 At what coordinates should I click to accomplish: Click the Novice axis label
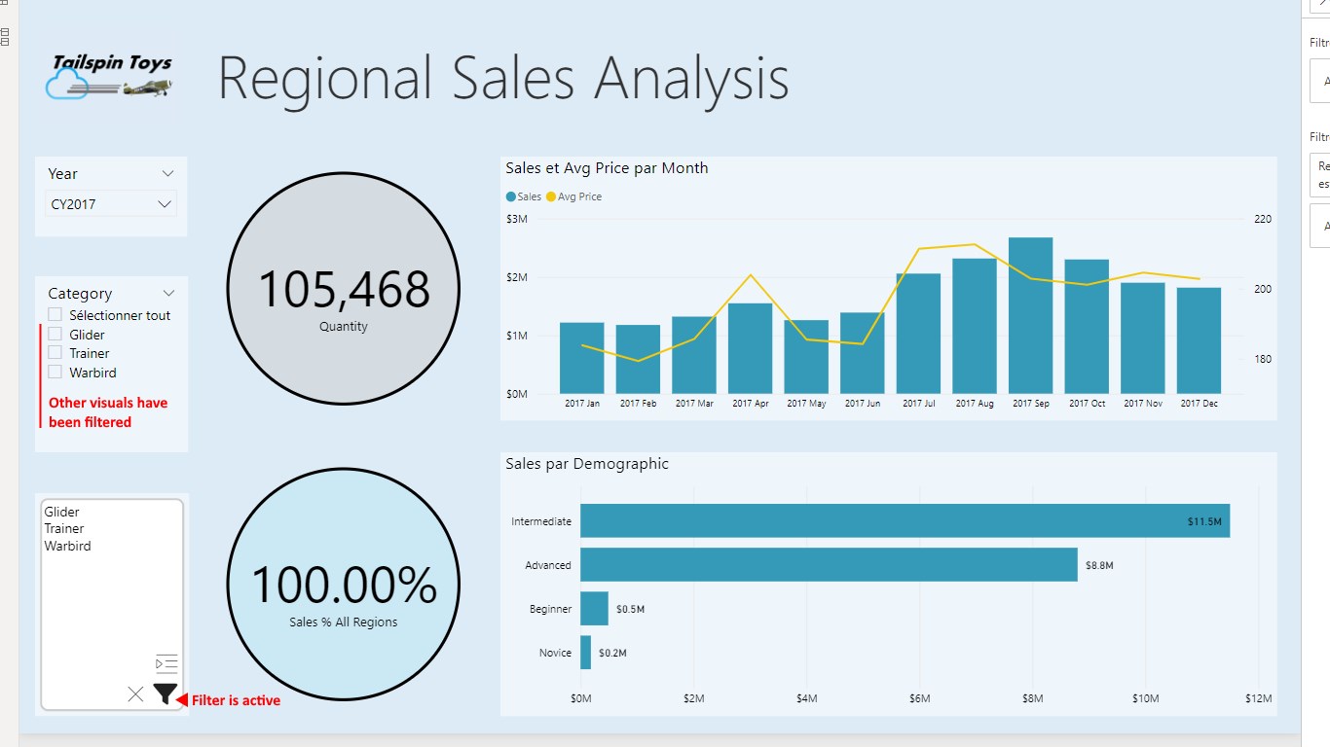(x=555, y=654)
